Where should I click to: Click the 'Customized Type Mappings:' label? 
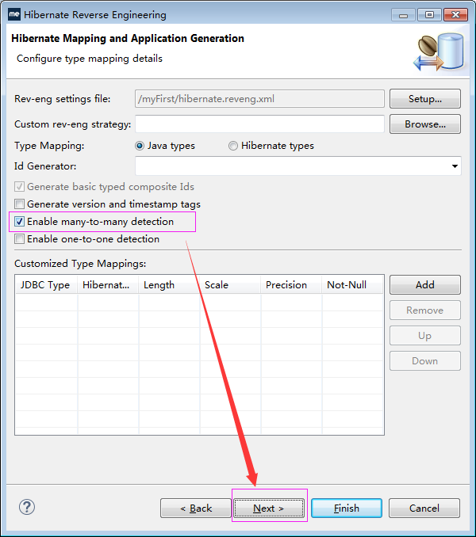point(80,264)
